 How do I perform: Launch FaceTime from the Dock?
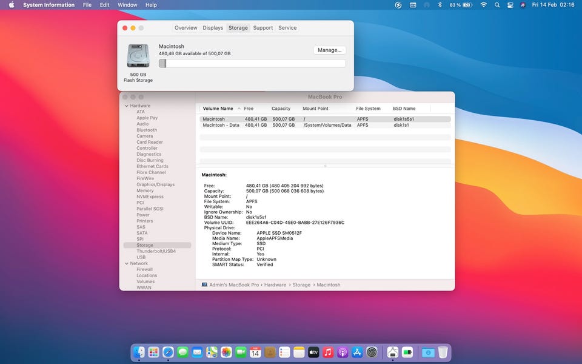click(241, 352)
